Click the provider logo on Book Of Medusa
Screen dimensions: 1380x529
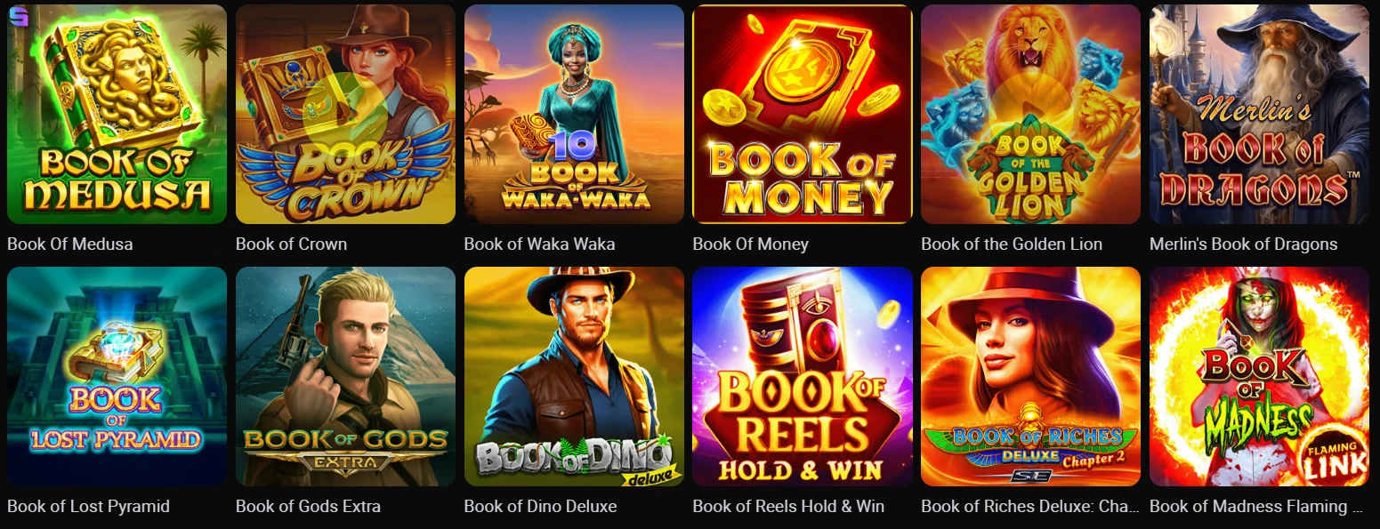point(18,16)
